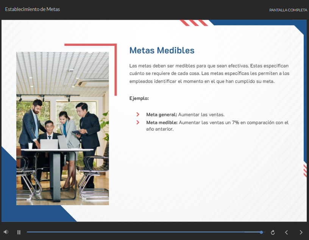309x240 pixels.
Task: Click the Meta general bullet text
Action: pyautogui.click(x=185, y=114)
